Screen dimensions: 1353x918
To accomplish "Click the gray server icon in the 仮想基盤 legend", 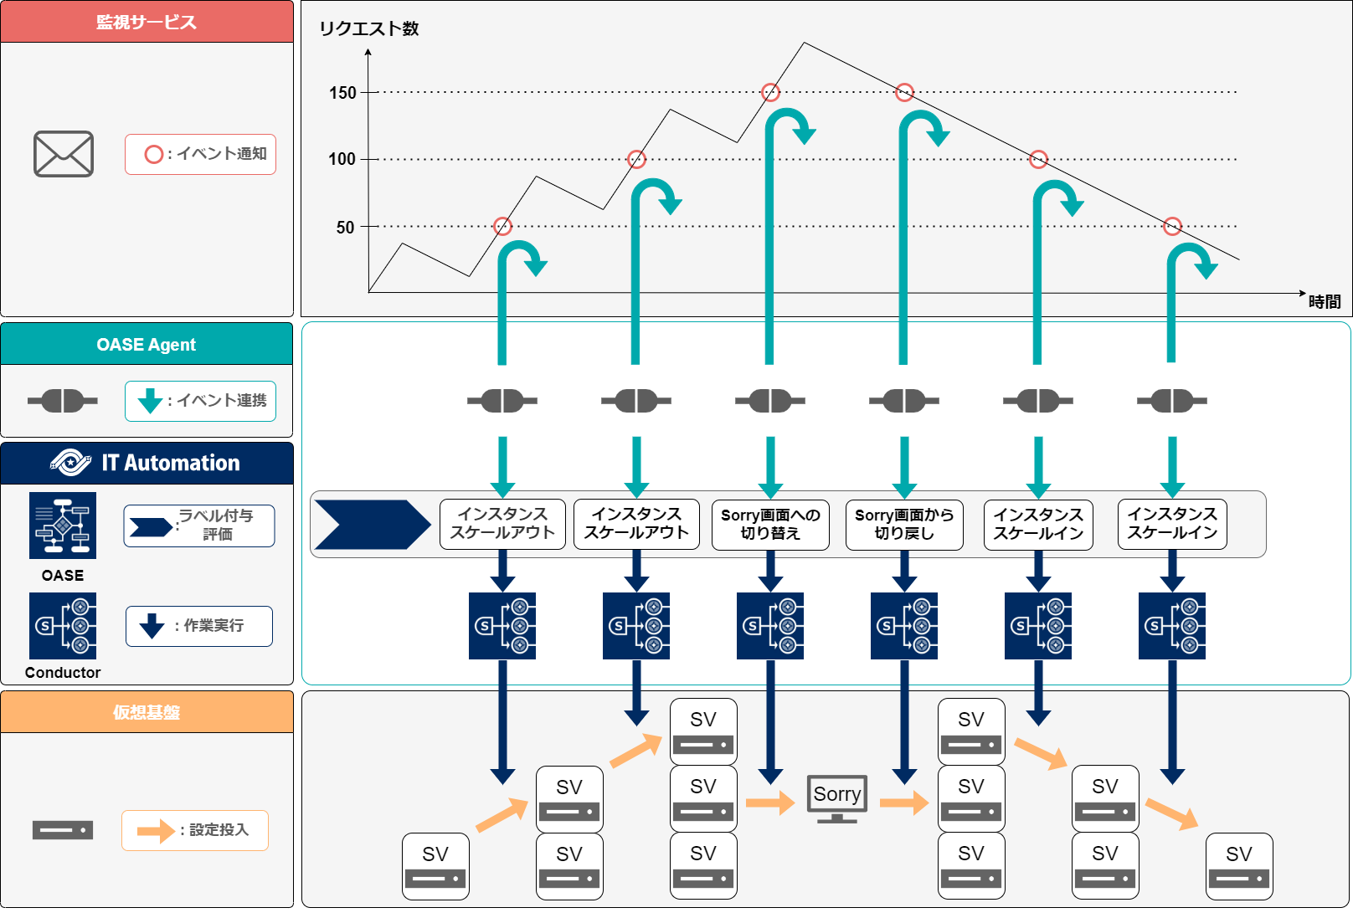I will (63, 830).
